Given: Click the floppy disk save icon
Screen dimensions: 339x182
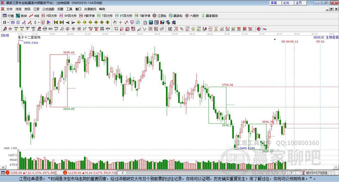Looking at the screenshot, I should point(162,22).
